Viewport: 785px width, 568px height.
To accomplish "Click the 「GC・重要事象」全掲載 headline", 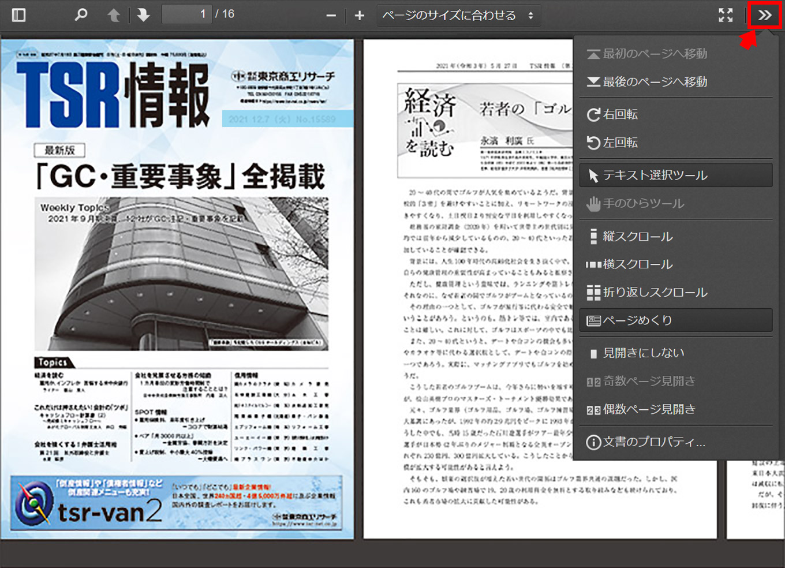I will (180, 177).
